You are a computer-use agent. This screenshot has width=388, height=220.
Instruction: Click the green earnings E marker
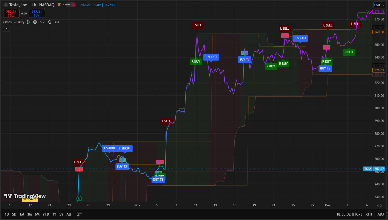click(79, 198)
